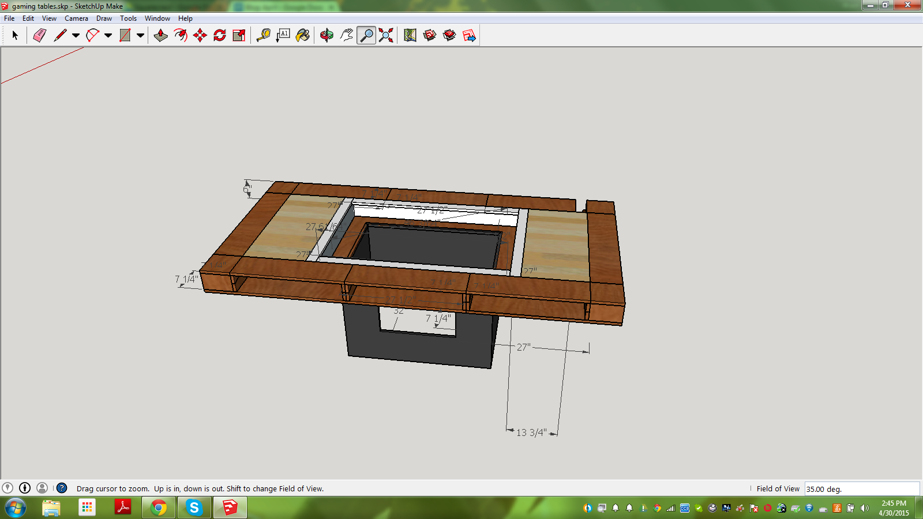Image resolution: width=923 pixels, height=519 pixels.
Task: Select the Rotate tool
Action: point(220,36)
